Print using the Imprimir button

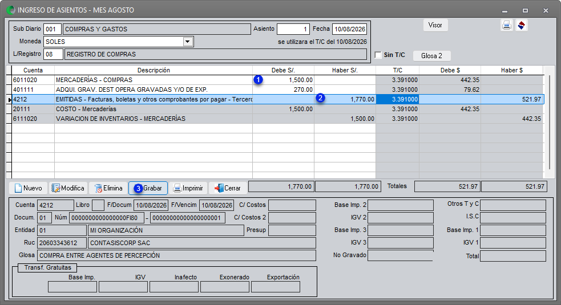click(x=188, y=188)
